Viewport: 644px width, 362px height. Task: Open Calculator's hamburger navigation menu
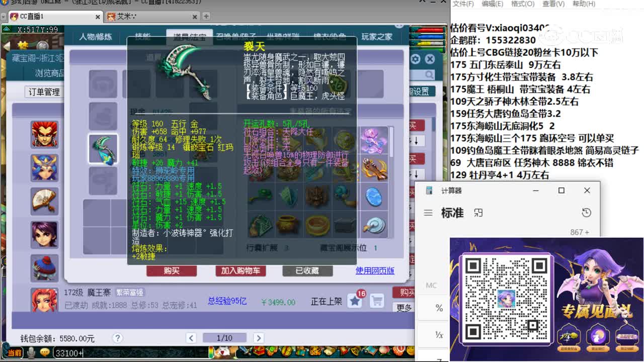(x=427, y=213)
